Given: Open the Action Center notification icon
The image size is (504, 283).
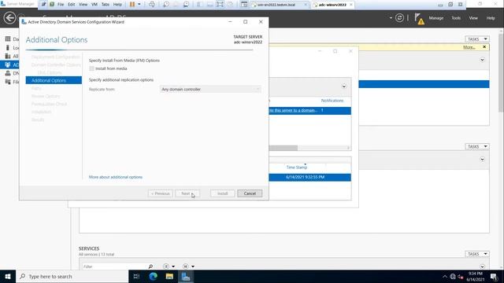Looking at the screenshot, I should pos(494,276).
